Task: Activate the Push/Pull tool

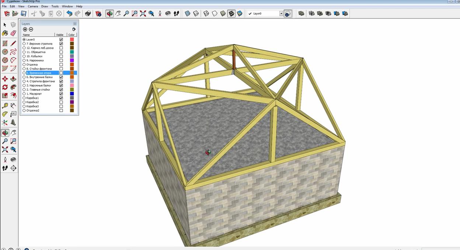Action: (x=13, y=79)
